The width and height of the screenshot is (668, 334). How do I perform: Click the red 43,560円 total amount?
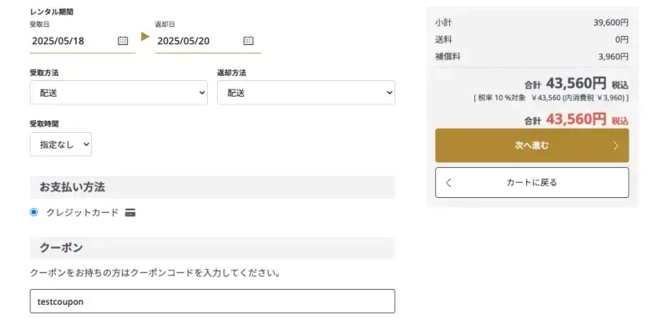pyautogui.click(x=576, y=119)
